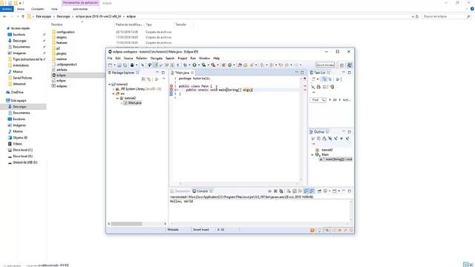Click the Archivo button in File Explorer
Screen dimensions: 475x267
pos(7,9)
